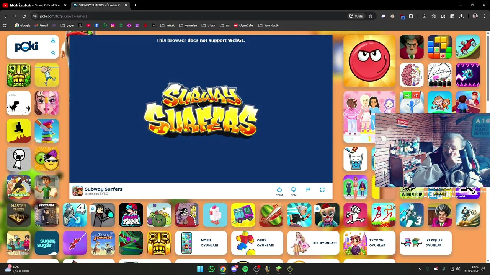Screen dimensions: 490x275
Task: Open Tycoon Oyunları category
Action: click(369, 243)
